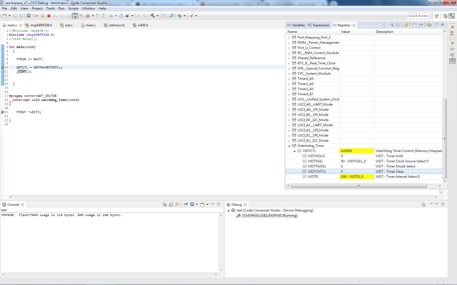Minimize the Console view panel
The height and width of the screenshot is (285, 457).
click(212, 204)
